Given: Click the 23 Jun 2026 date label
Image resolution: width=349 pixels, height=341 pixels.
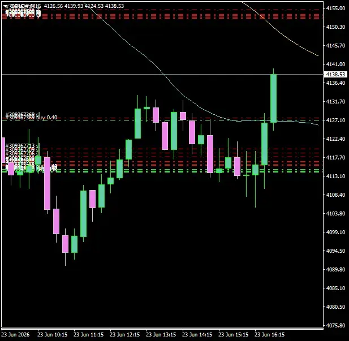Looking at the screenshot, I should click(15, 335).
